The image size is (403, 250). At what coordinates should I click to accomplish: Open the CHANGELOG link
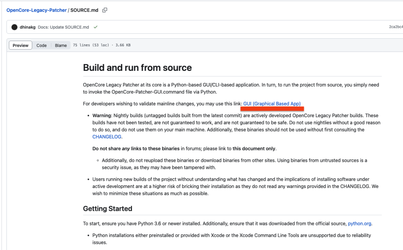[107, 137]
